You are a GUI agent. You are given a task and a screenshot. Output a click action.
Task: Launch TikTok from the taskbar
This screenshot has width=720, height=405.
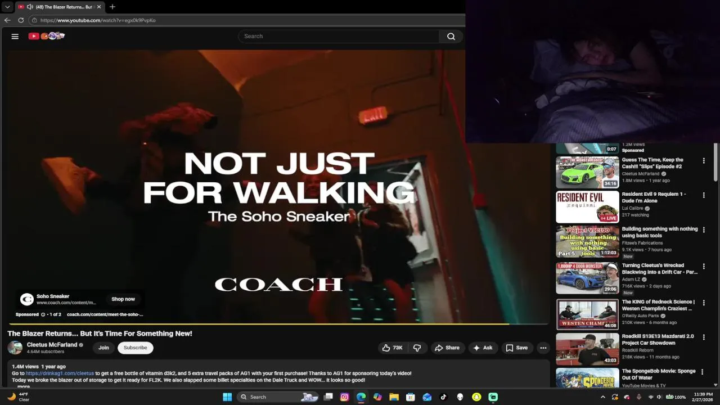tap(443, 397)
